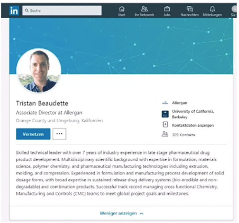Open the Start home icon

pos(122,9)
